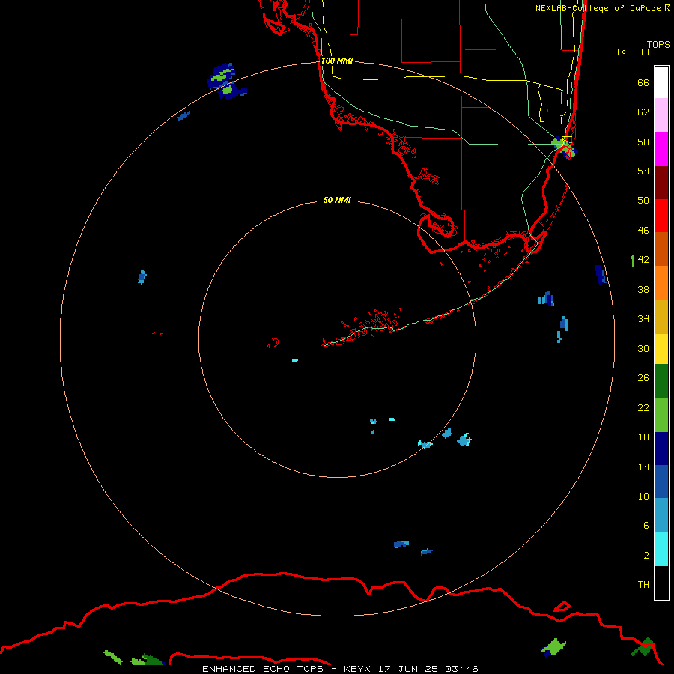Viewport: 674px width, 674px height.
Task: Select the "42" scale label
Action: point(643,259)
